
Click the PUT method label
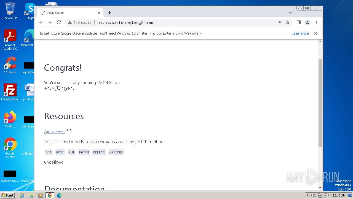coord(71,152)
